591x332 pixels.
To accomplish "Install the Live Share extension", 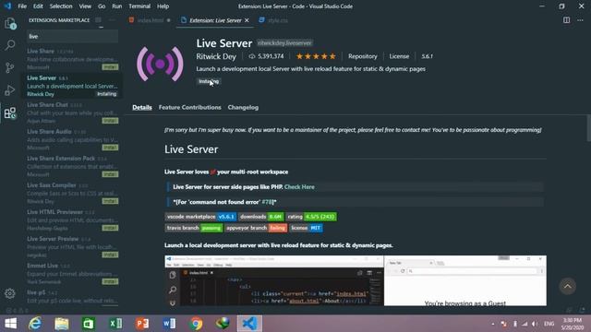I will click(x=110, y=67).
